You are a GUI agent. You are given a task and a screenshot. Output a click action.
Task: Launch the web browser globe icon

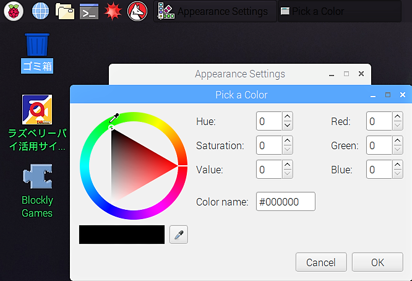coord(40,11)
